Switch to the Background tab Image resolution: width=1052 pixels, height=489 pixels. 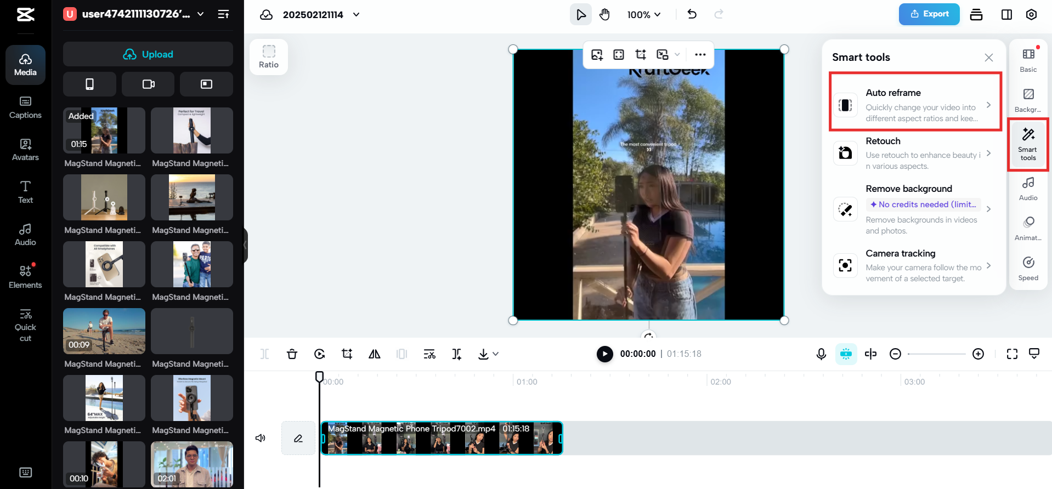(x=1028, y=100)
